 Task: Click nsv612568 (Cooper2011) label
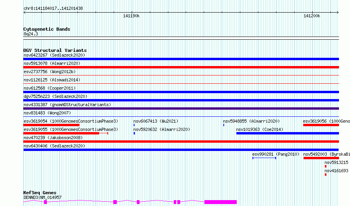[50, 88]
